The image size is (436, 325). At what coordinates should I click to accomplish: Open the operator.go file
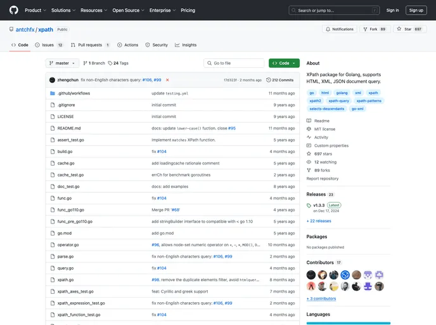[x=68, y=245]
